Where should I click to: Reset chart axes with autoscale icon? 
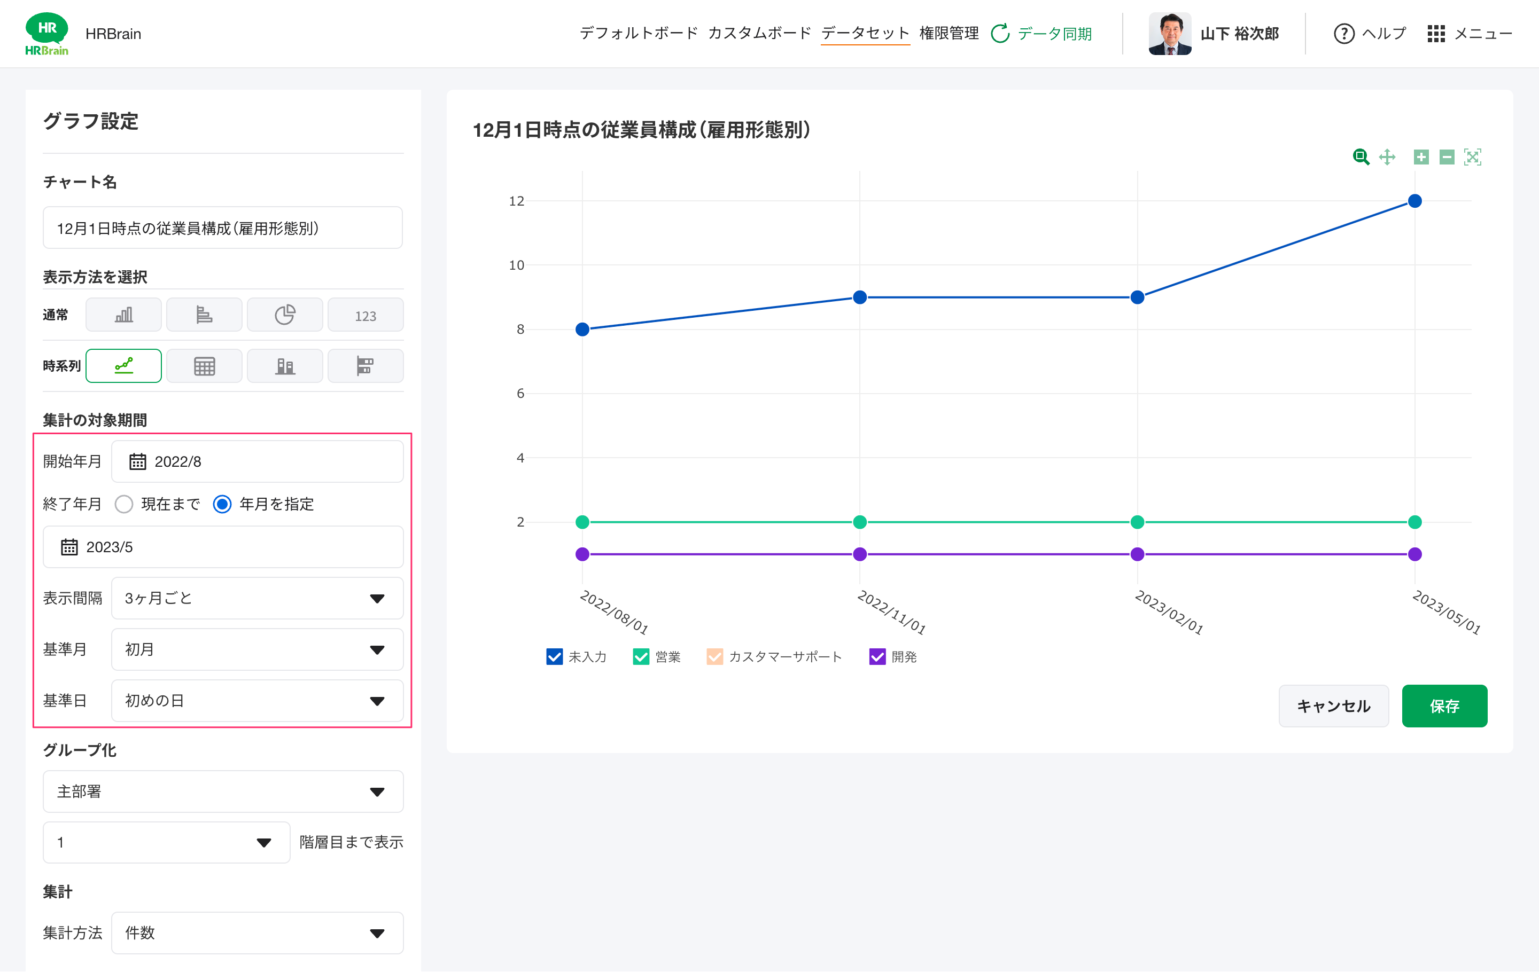pyautogui.click(x=1473, y=157)
